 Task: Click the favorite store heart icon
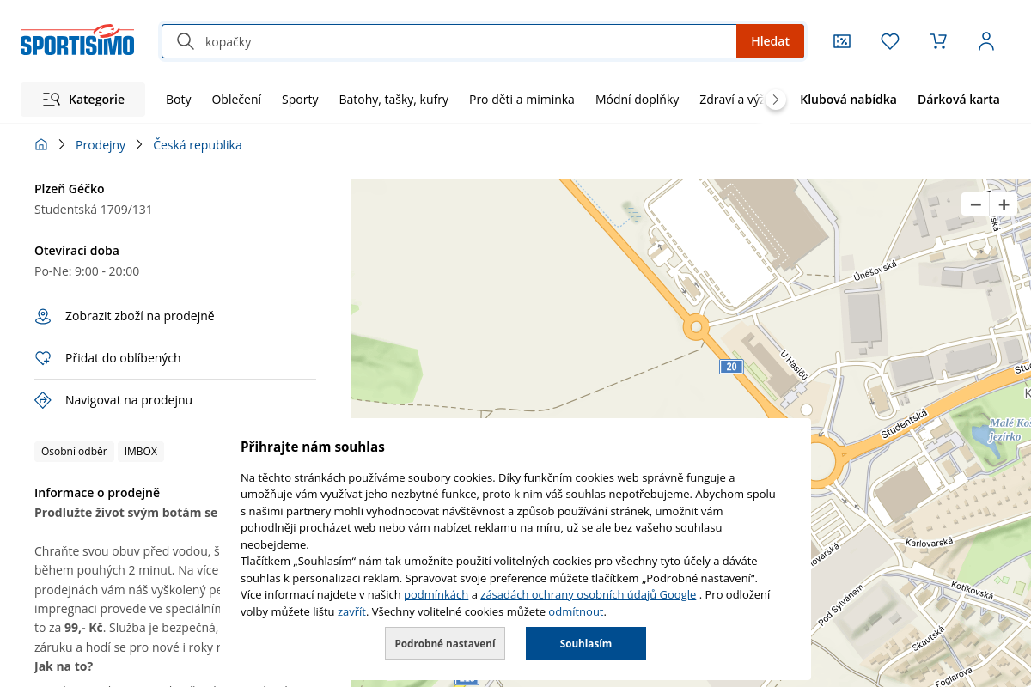click(43, 358)
